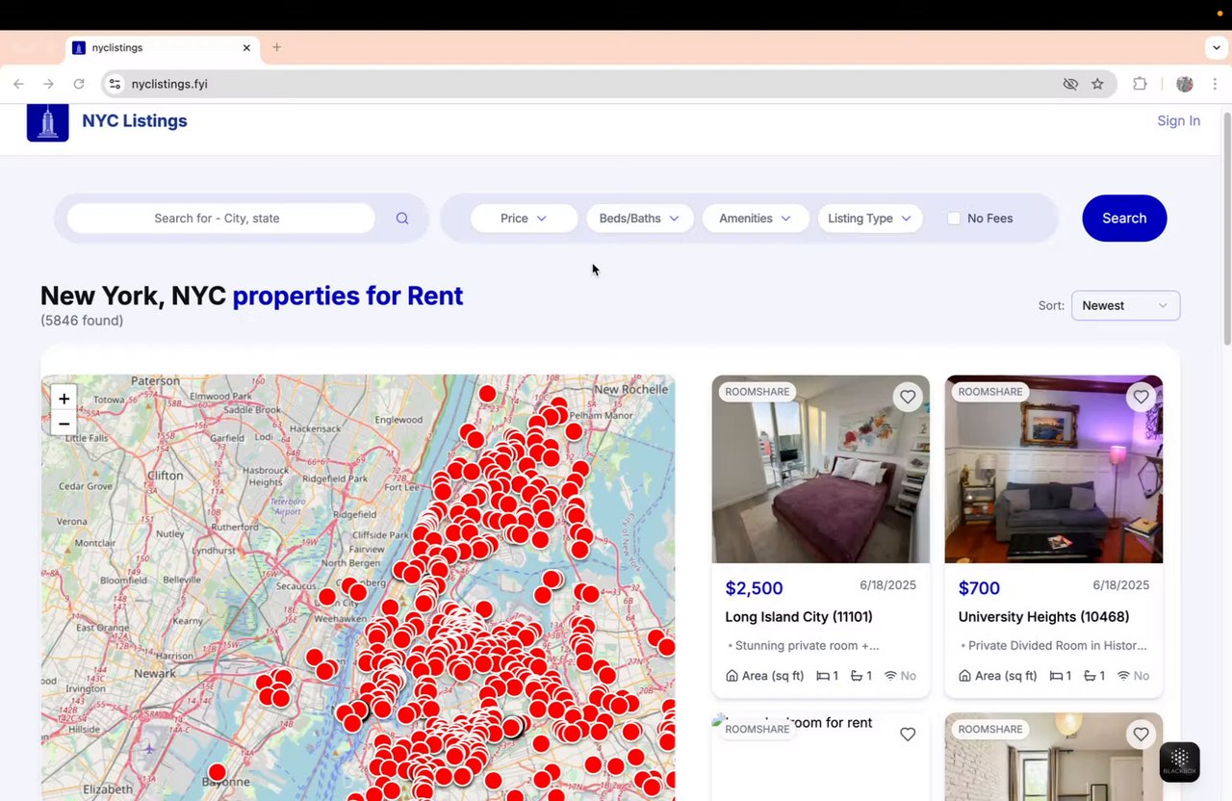Open a new browser tab with plus
1232x801 pixels.
tap(277, 47)
